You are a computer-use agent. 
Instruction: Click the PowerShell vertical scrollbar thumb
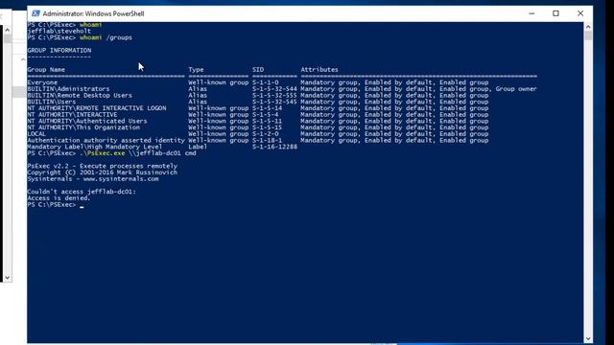(588, 35)
